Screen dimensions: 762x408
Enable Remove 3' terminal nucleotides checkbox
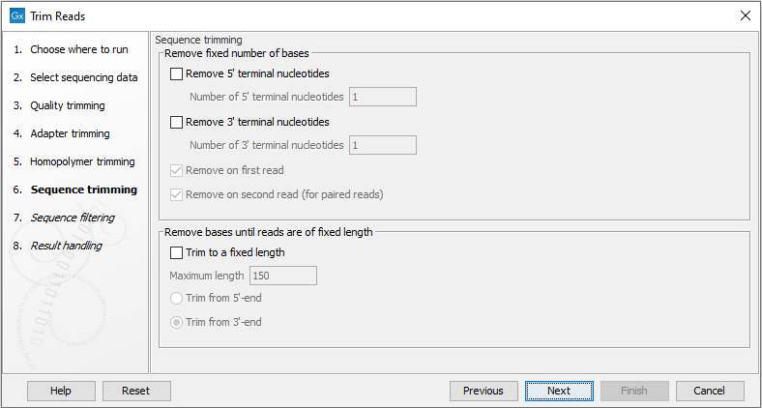click(x=176, y=123)
